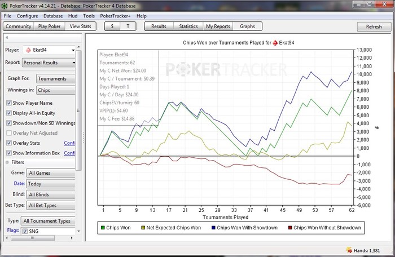Screen dimensions: 395x257
Task: Click the horizontal scrollbar left arrow
Action: click(7, 238)
